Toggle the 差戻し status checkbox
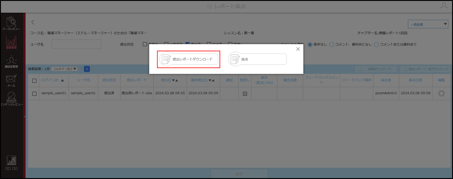453x179 pixels. [230, 44]
